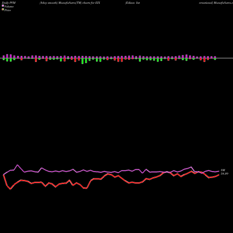
Task: Click the Price legend label
Action: tap(7, 10)
